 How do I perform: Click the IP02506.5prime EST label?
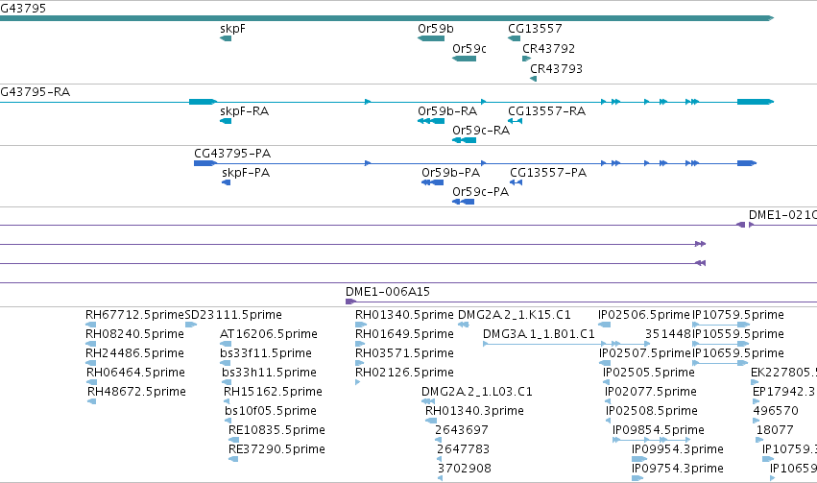point(644,315)
